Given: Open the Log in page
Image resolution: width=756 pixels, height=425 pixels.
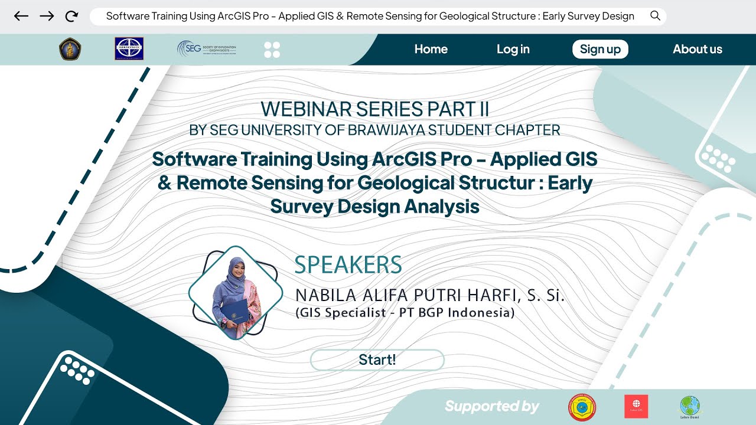Looking at the screenshot, I should 513,49.
